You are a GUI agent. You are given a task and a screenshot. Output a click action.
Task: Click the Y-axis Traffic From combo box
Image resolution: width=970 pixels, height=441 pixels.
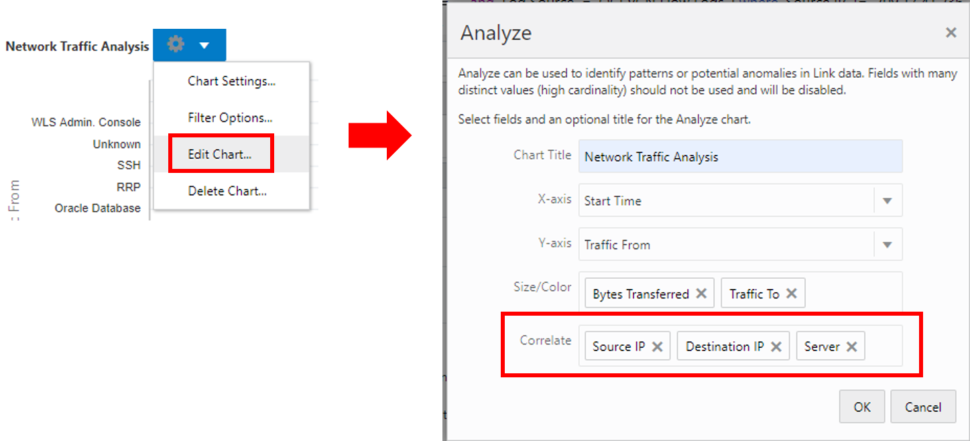pos(725,245)
